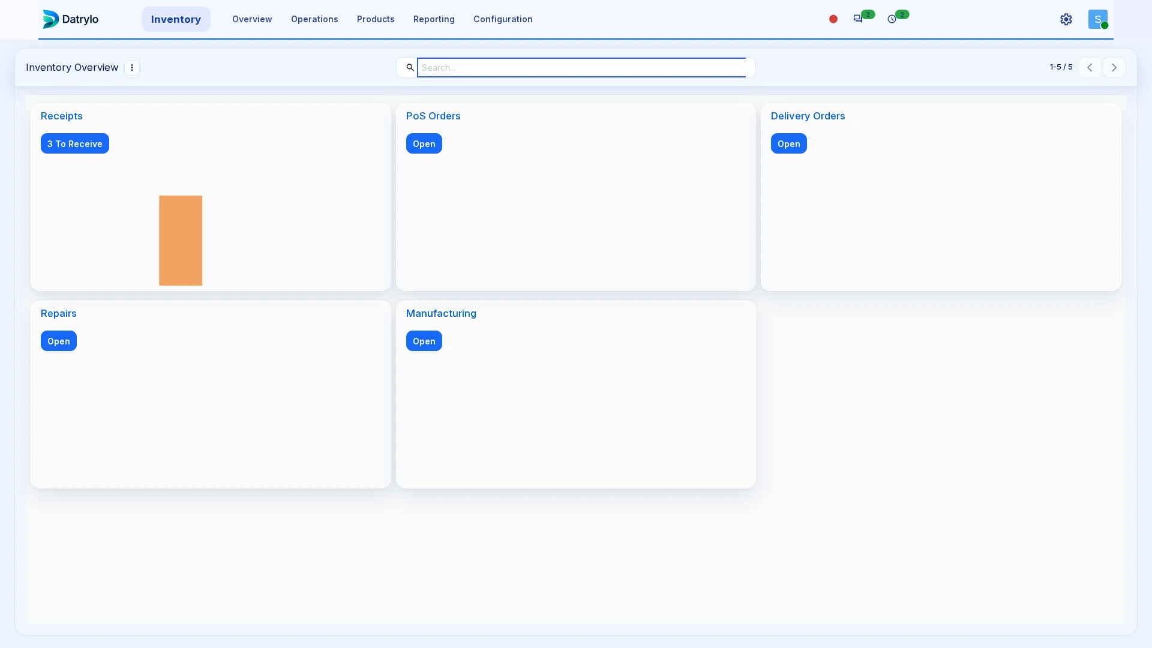Open the activities clock icon
The image size is (1152, 648).
[x=892, y=19]
